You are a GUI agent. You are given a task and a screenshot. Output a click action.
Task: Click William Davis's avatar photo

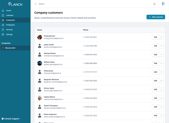pyautogui.click(x=40, y=63)
